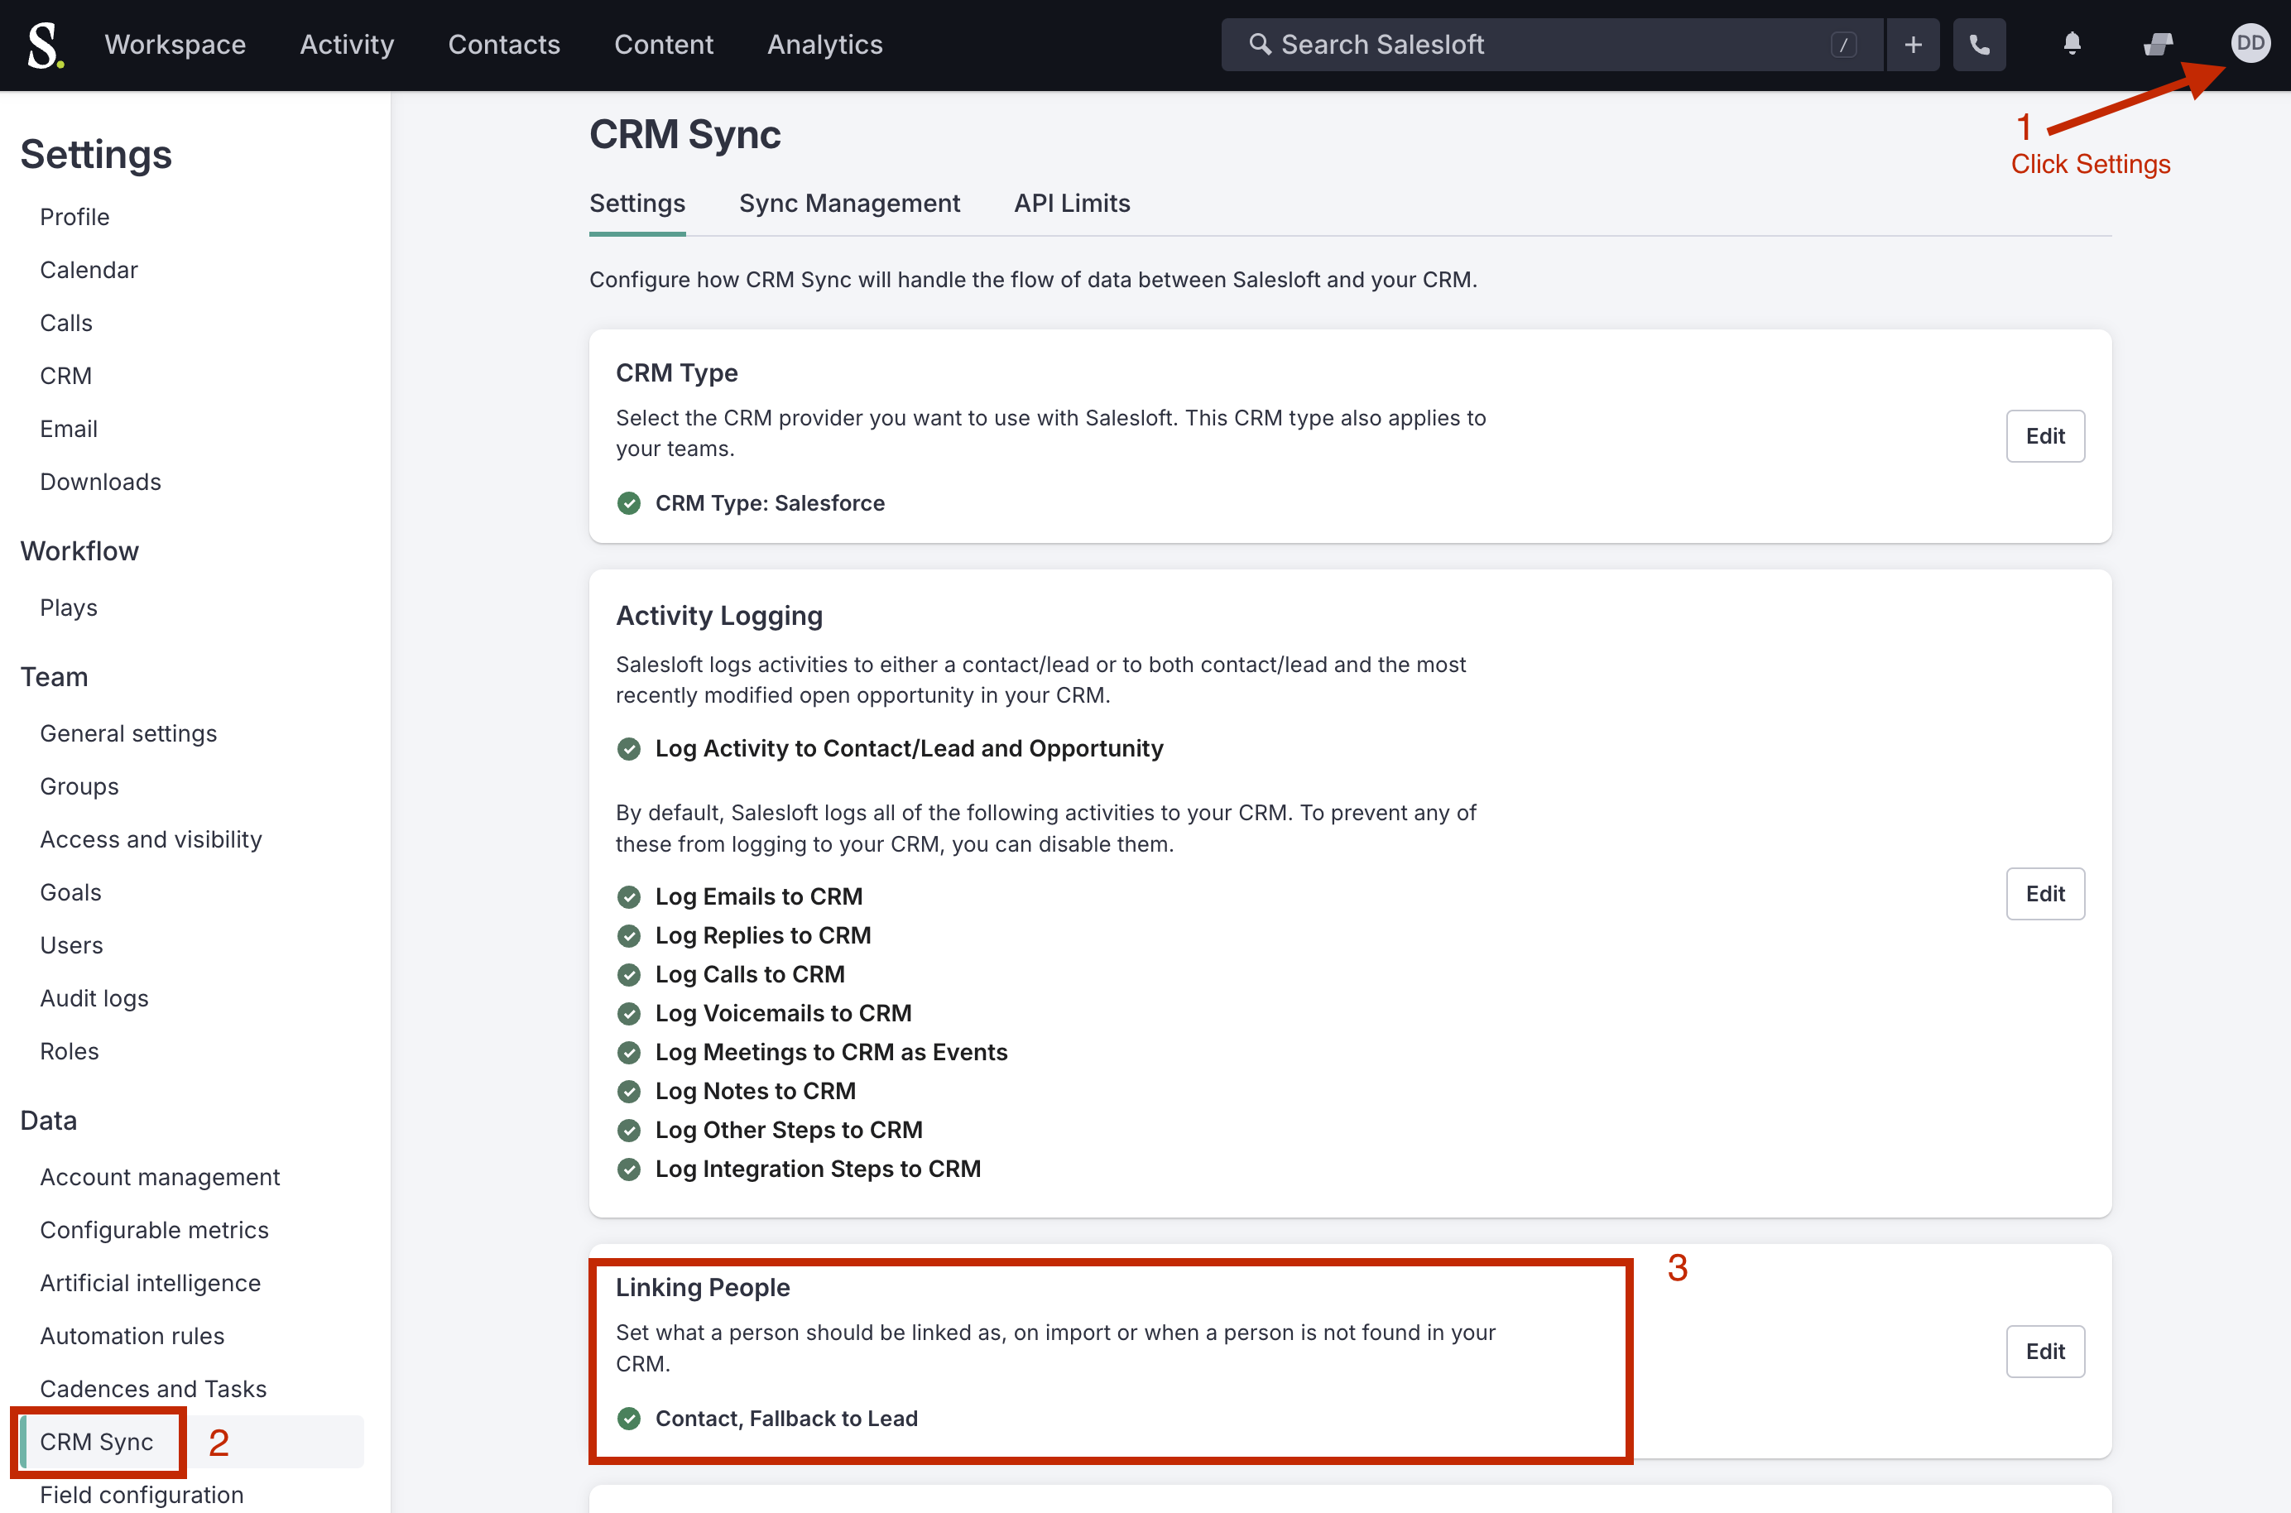Open the Workspace menu

(x=175, y=45)
